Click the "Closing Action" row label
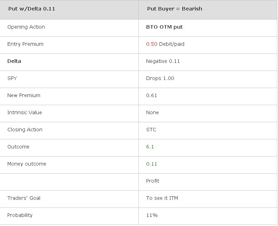This screenshot has height=226, width=278. tap(25, 130)
